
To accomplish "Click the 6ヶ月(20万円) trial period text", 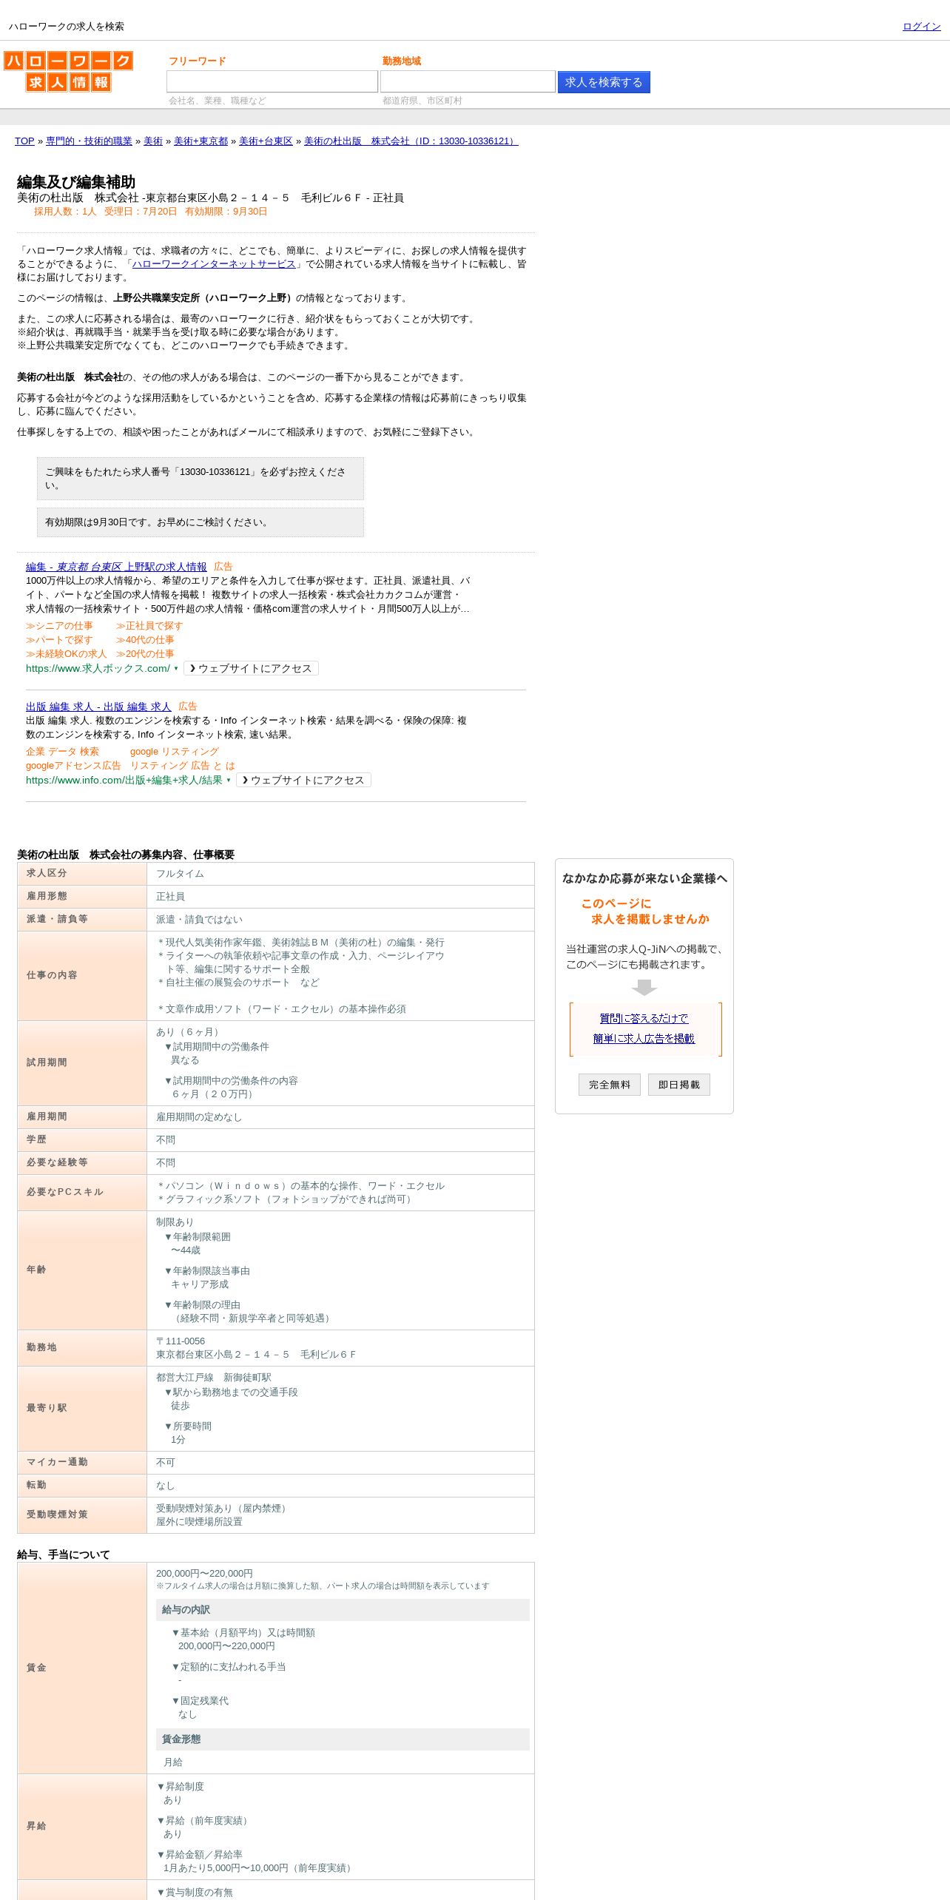I will click(x=215, y=1094).
